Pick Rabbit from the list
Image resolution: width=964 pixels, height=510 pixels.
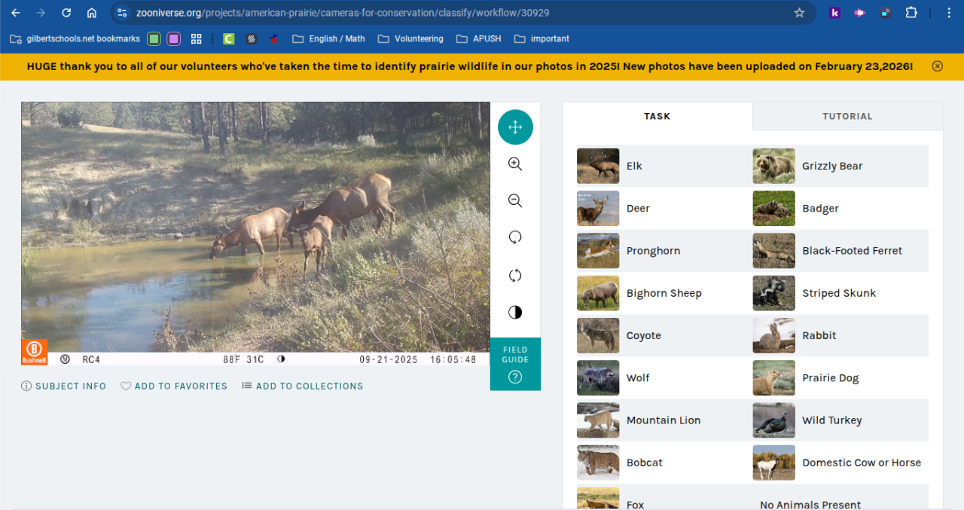tap(840, 335)
